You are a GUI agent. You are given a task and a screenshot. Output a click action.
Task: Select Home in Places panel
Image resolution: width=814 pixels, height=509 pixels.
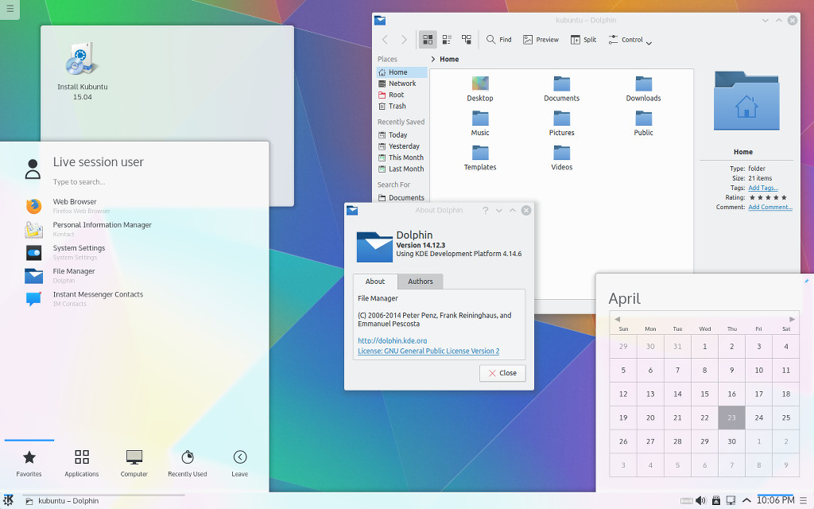[401, 72]
